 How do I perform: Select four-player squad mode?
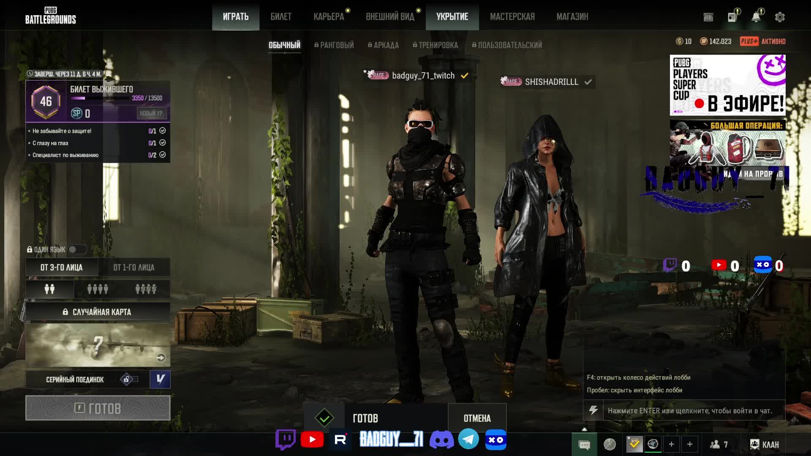tap(98, 289)
